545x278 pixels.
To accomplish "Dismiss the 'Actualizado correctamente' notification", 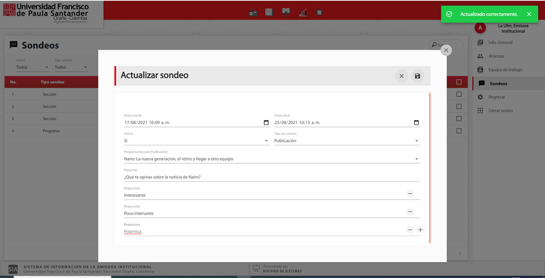I will pyautogui.click(x=529, y=14).
